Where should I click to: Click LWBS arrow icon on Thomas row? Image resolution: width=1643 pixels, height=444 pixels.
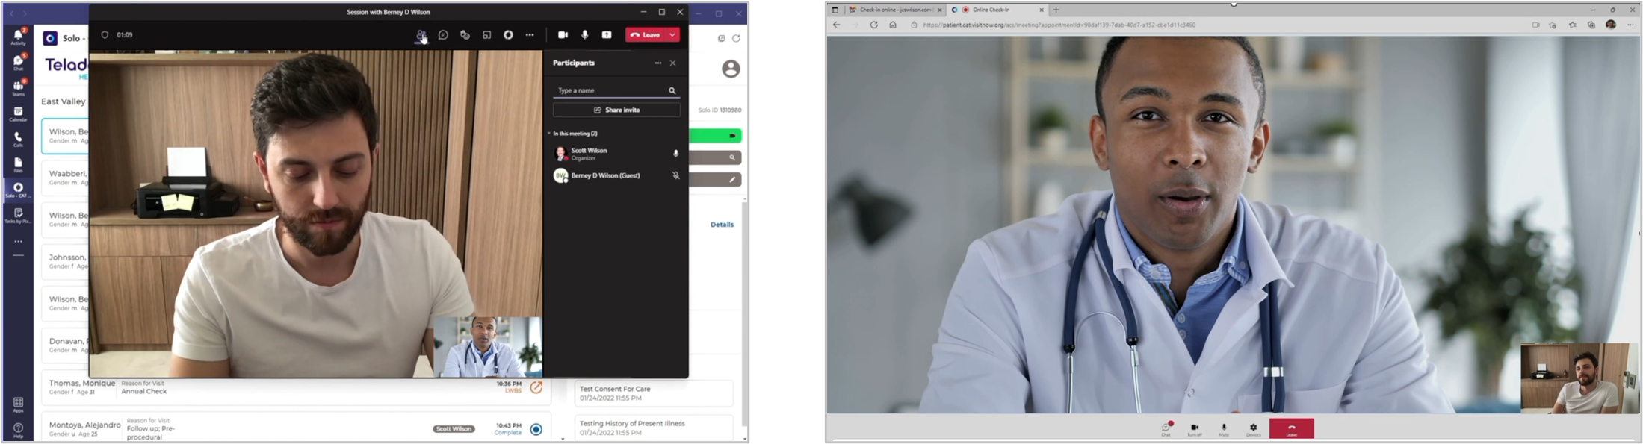pyautogui.click(x=536, y=387)
